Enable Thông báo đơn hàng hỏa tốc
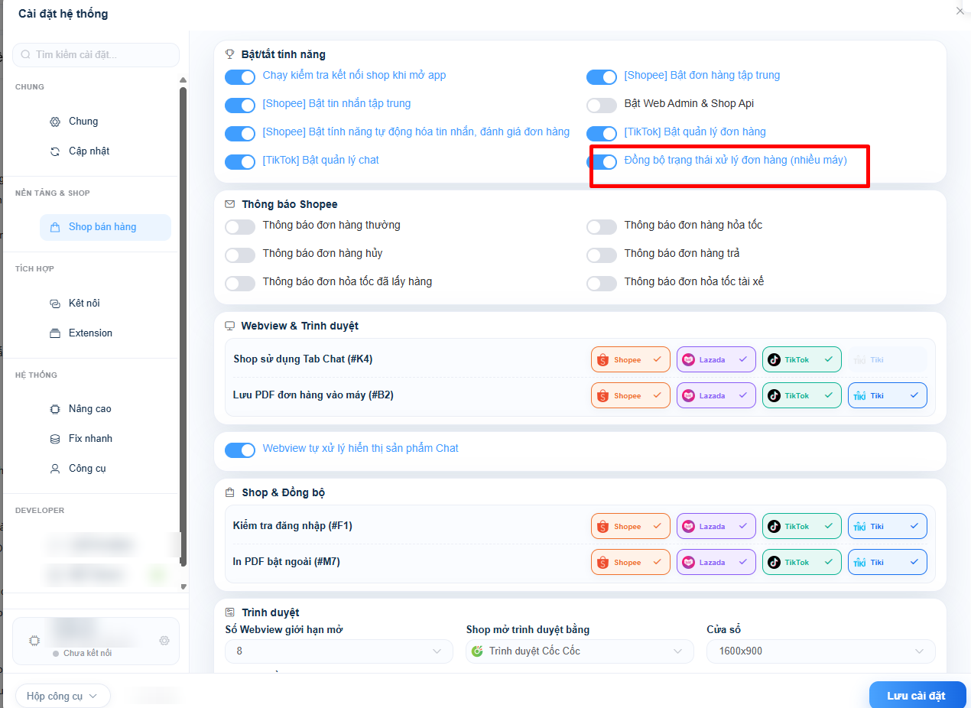Image resolution: width=971 pixels, height=708 pixels. click(x=602, y=227)
